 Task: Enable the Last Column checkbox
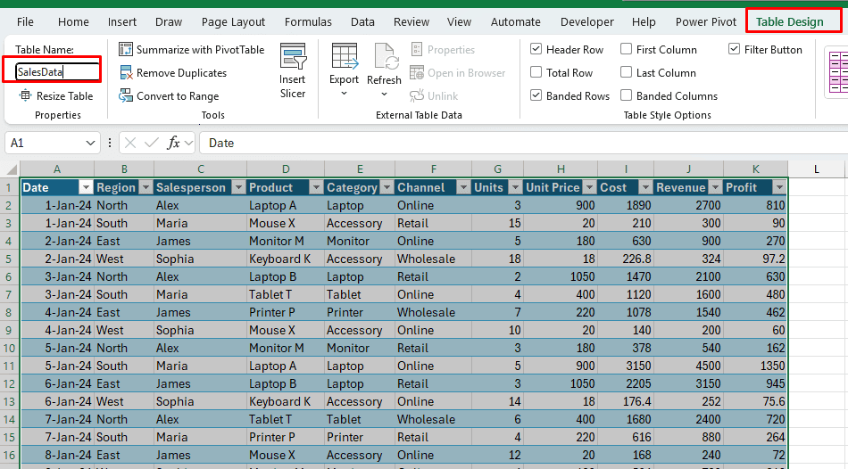(x=627, y=72)
